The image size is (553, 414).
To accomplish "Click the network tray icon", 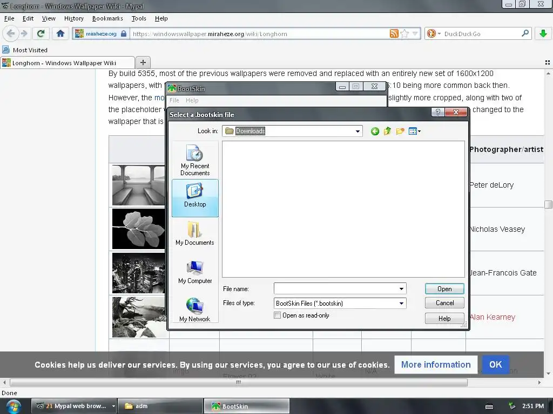I will click(x=512, y=406).
